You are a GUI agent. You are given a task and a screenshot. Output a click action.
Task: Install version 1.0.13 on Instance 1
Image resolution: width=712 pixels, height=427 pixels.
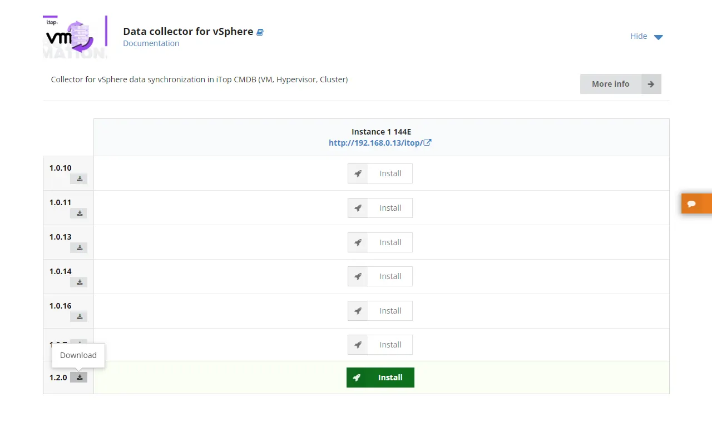[380, 242]
